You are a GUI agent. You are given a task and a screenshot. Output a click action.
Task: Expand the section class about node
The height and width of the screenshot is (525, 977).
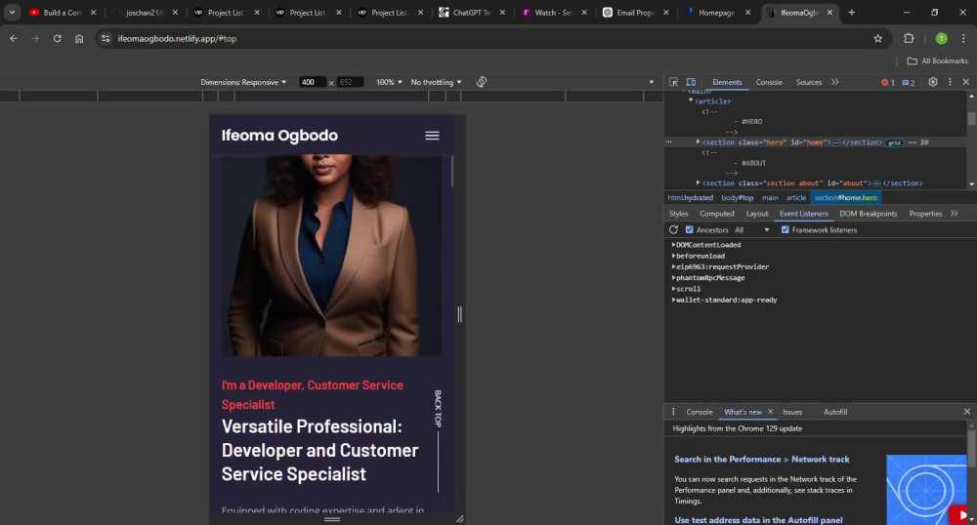click(x=698, y=182)
